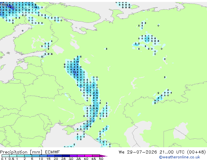The image size is (207, 160).
Task: Select the 40–45 mm magenta legend box
Action: [x=88, y=156]
